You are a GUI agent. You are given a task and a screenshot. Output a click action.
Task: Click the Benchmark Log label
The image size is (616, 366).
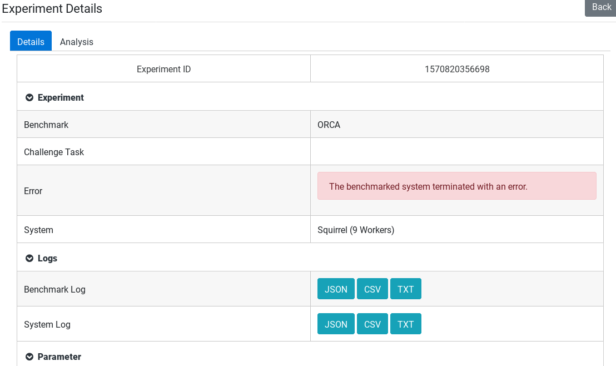tap(54, 289)
